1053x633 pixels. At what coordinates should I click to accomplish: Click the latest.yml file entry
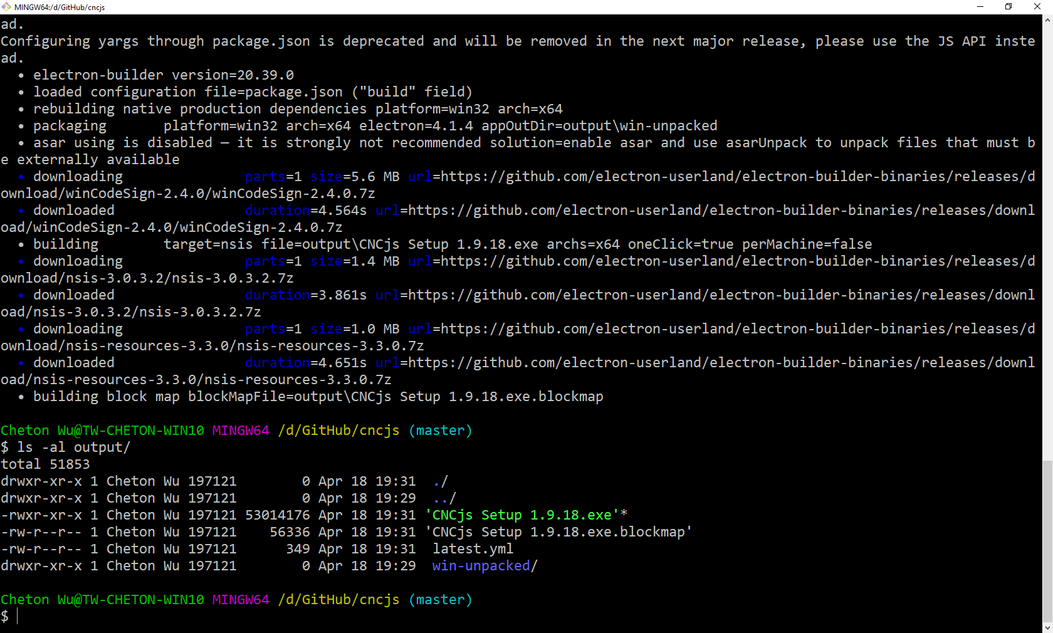[x=473, y=549]
